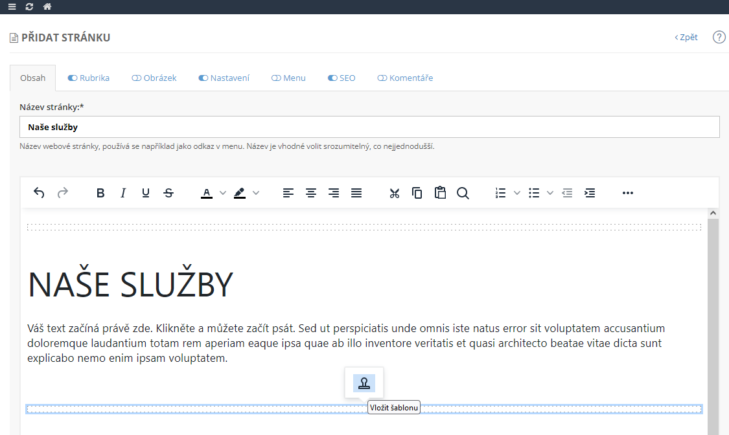Click the Název stránky input field
729x435 pixels.
[x=369, y=128]
